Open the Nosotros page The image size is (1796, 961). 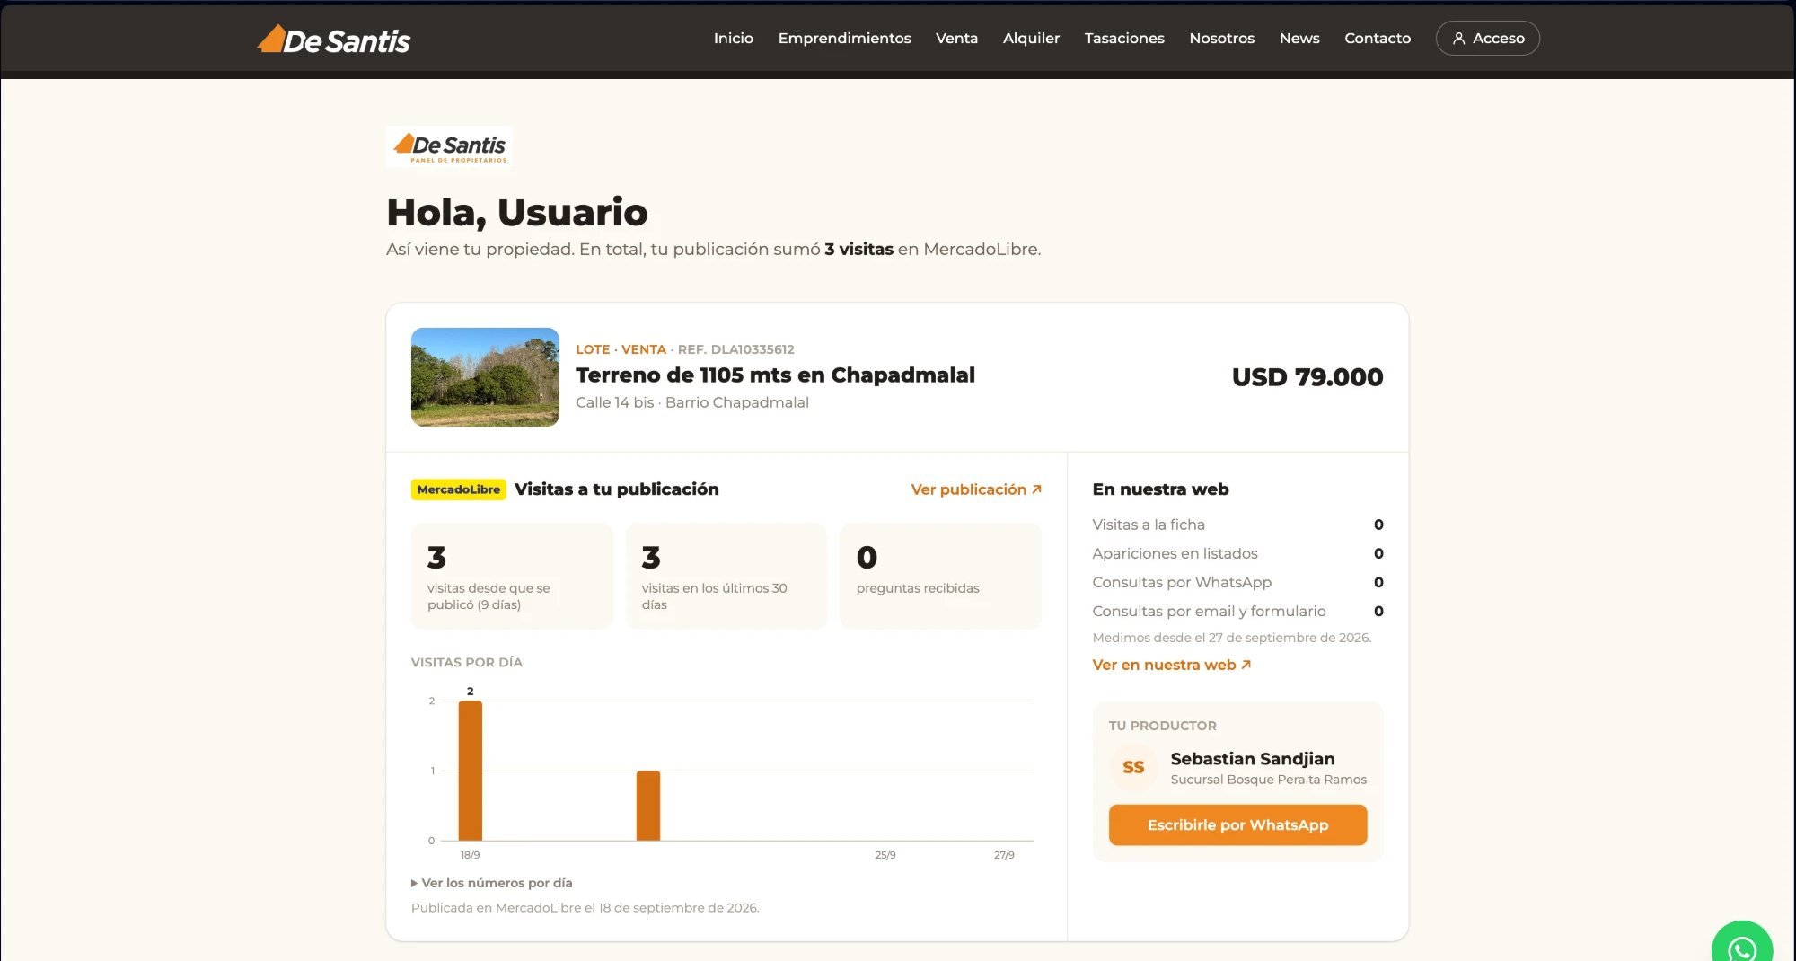[1221, 38]
